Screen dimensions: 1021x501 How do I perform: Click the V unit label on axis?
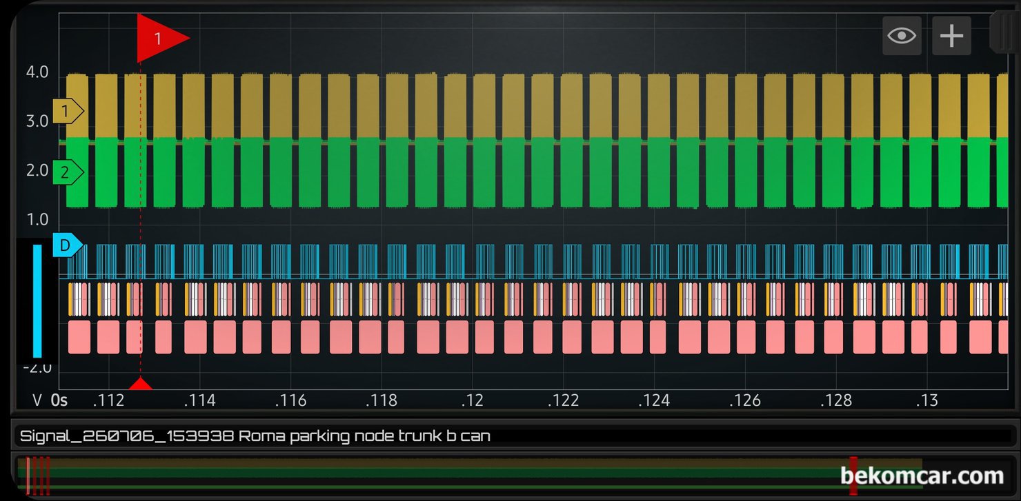coord(38,400)
